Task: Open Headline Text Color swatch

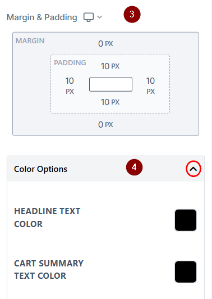Action: click(186, 220)
